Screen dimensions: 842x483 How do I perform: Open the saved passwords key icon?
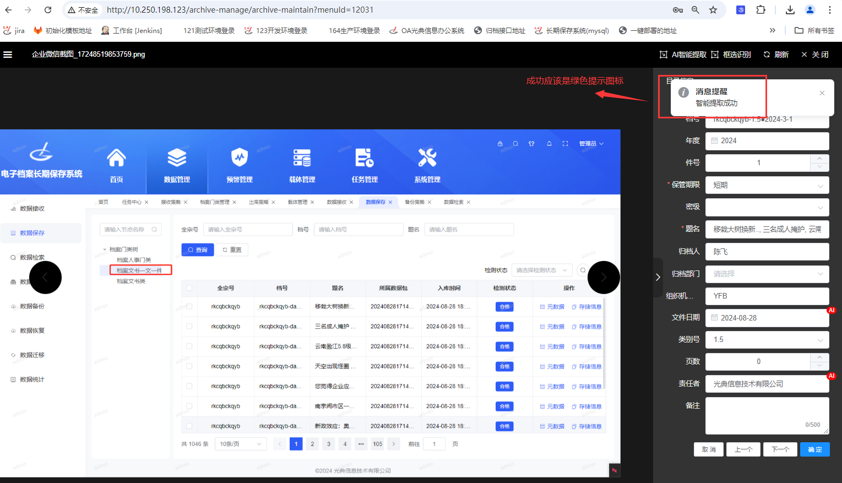pyautogui.click(x=678, y=10)
